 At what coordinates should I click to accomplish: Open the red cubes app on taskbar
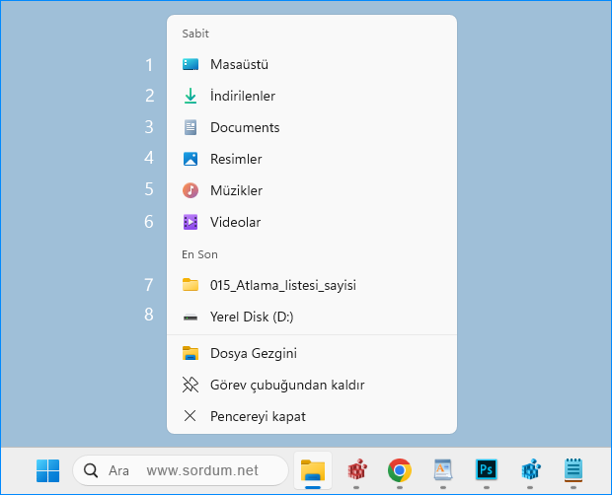356,469
